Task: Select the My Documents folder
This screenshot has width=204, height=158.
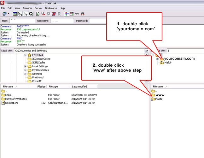Action: pyautogui.click(x=40, y=70)
